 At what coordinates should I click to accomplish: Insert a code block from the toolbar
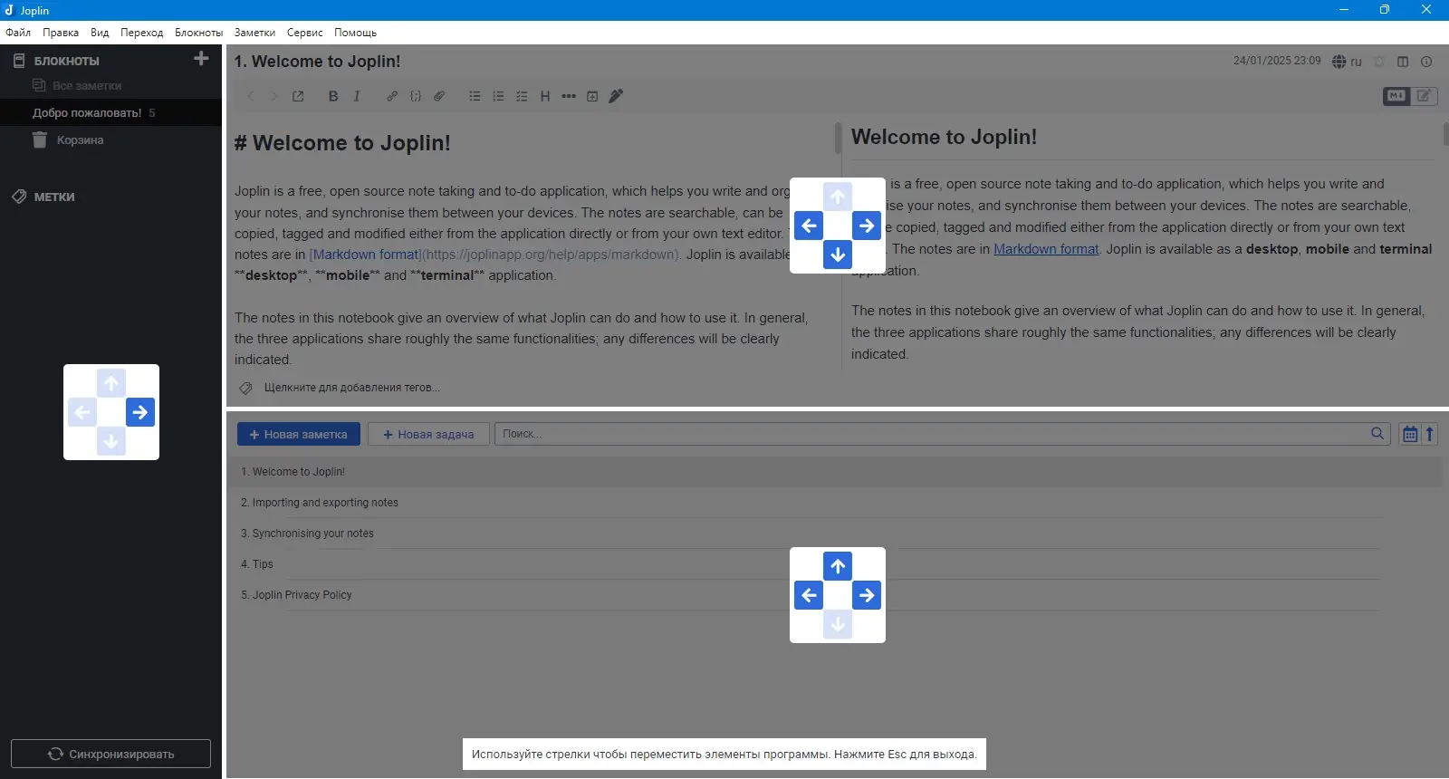pos(416,96)
